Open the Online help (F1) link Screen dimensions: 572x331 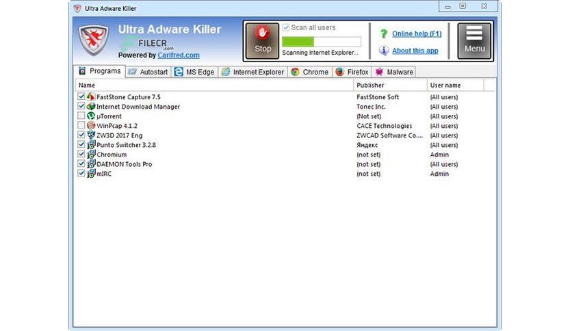[x=417, y=34]
